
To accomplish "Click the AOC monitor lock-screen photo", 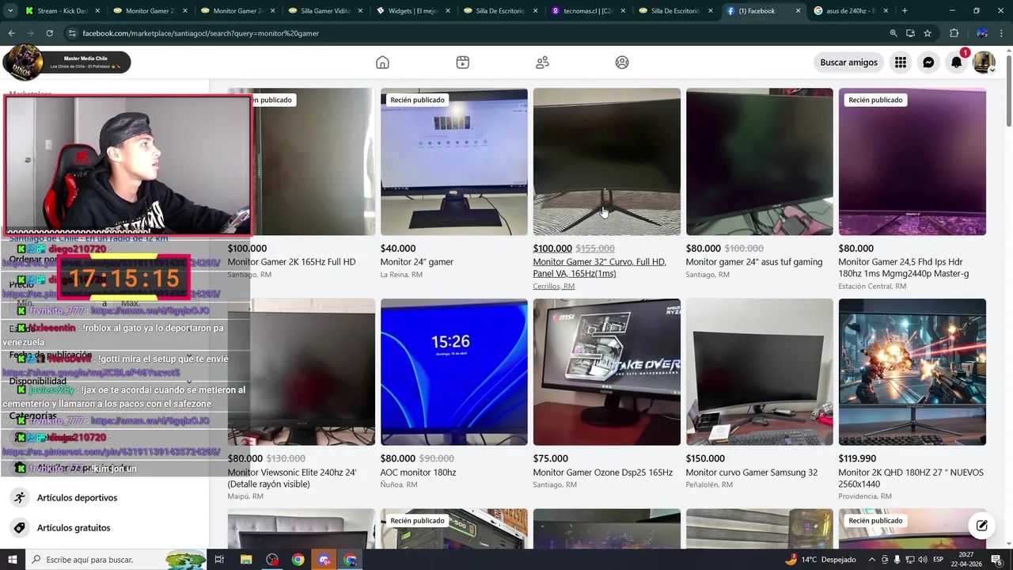I will 453,372.
